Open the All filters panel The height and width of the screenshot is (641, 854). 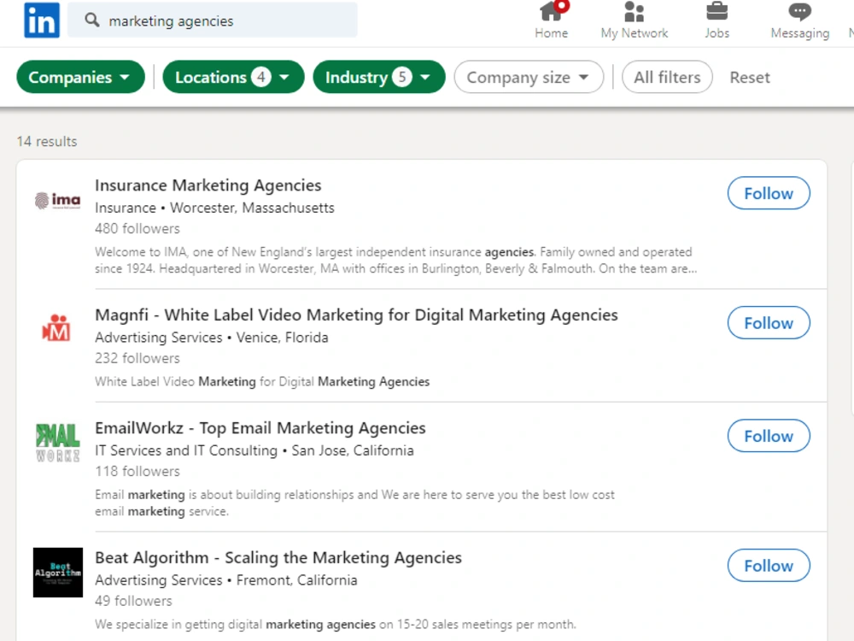point(667,77)
